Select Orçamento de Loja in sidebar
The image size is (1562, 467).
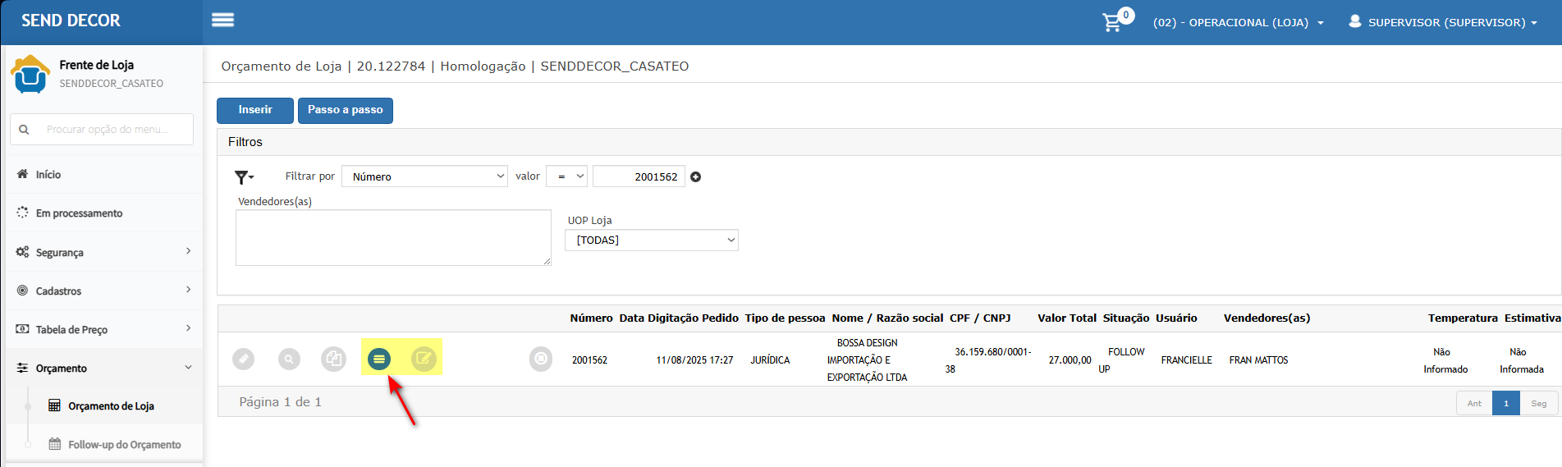[x=111, y=406]
